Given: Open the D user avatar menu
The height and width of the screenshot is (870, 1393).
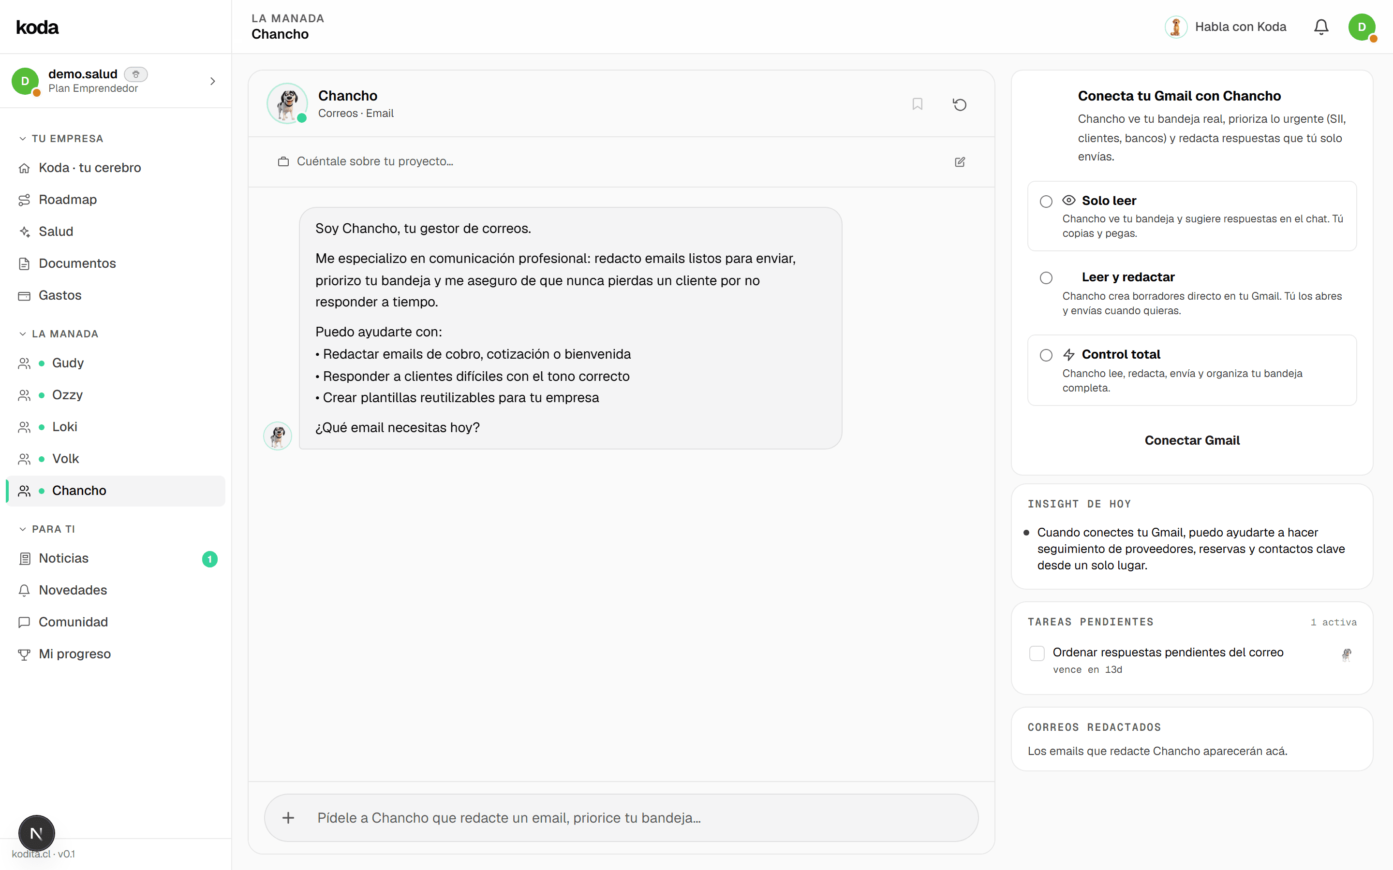Looking at the screenshot, I should (1362, 27).
